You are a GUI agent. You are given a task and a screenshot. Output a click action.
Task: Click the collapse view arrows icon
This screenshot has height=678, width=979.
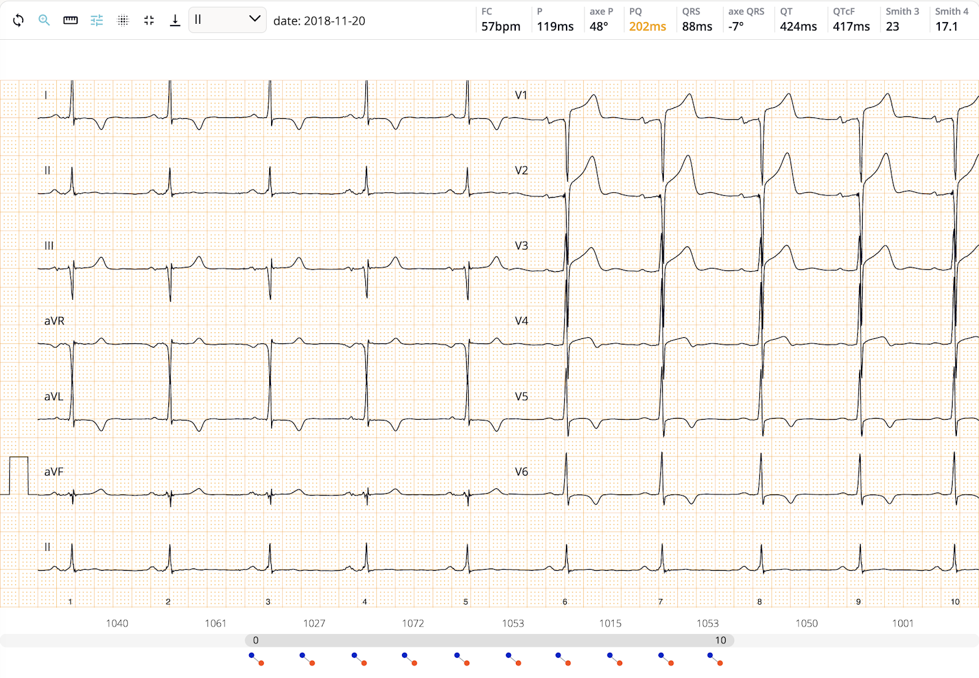point(149,20)
